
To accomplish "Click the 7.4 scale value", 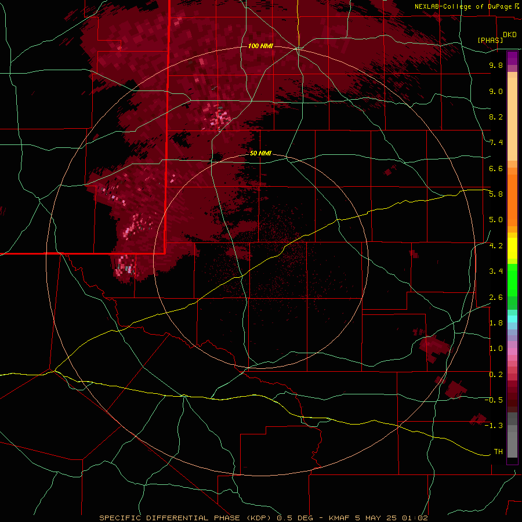I will (496, 143).
